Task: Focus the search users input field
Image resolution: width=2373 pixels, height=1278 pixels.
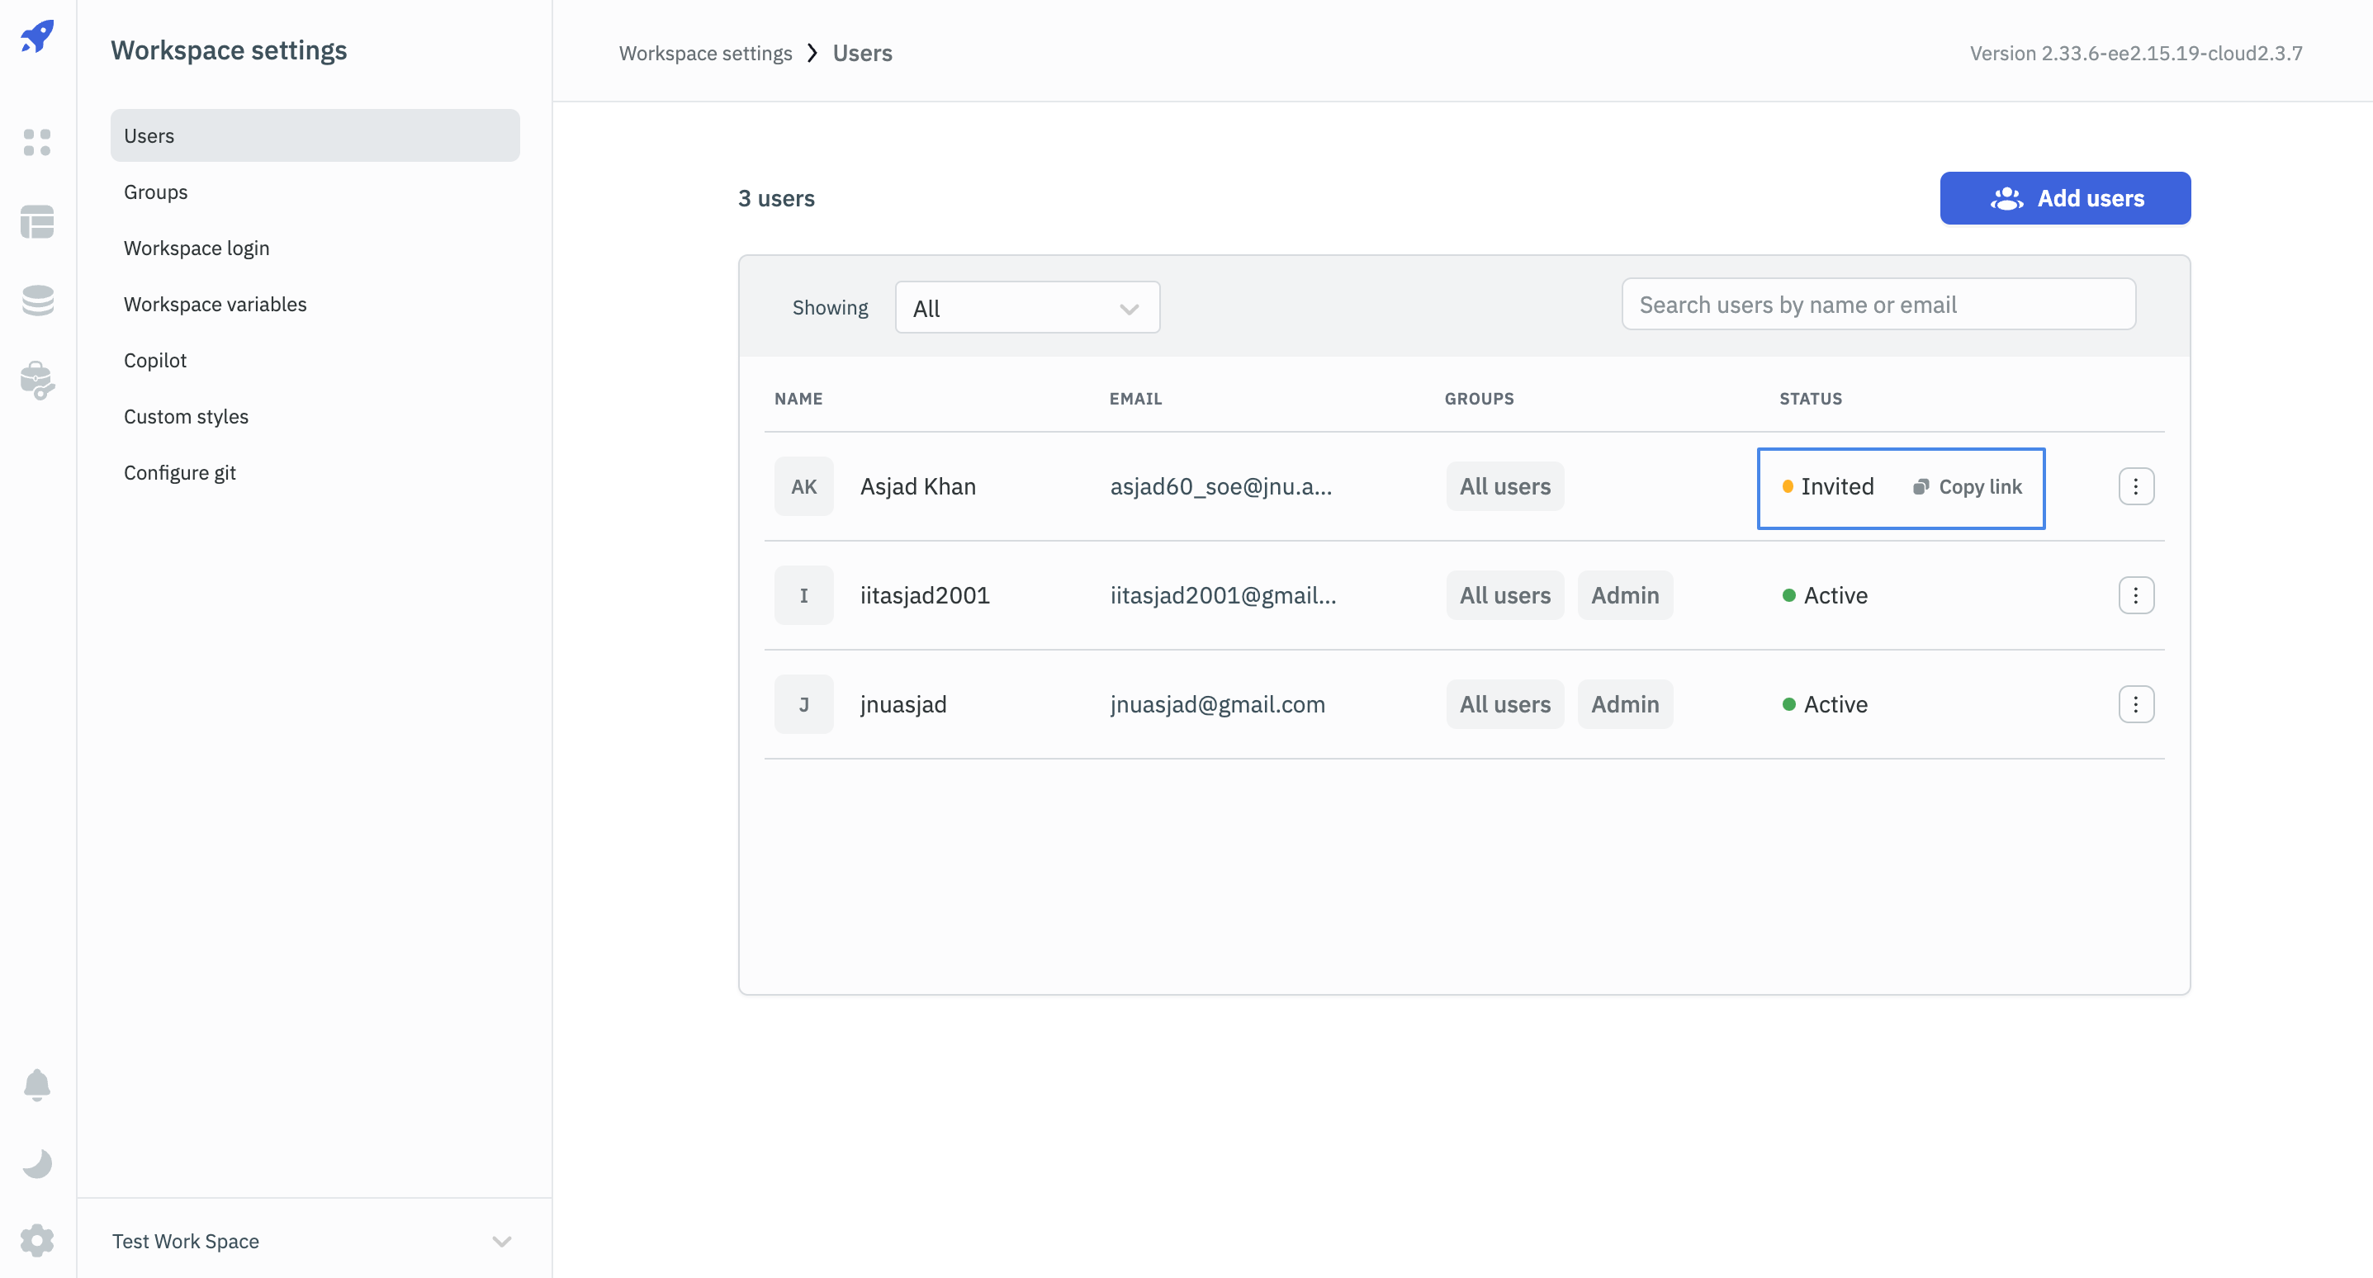Action: point(1878,304)
